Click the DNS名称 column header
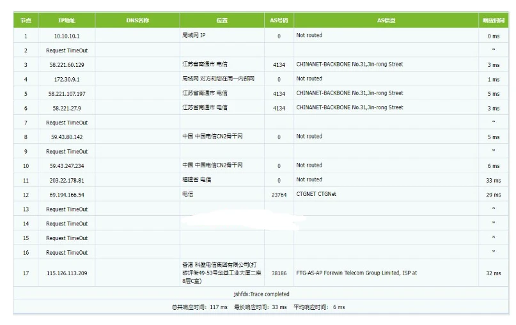516x325 pixels. tap(137, 20)
